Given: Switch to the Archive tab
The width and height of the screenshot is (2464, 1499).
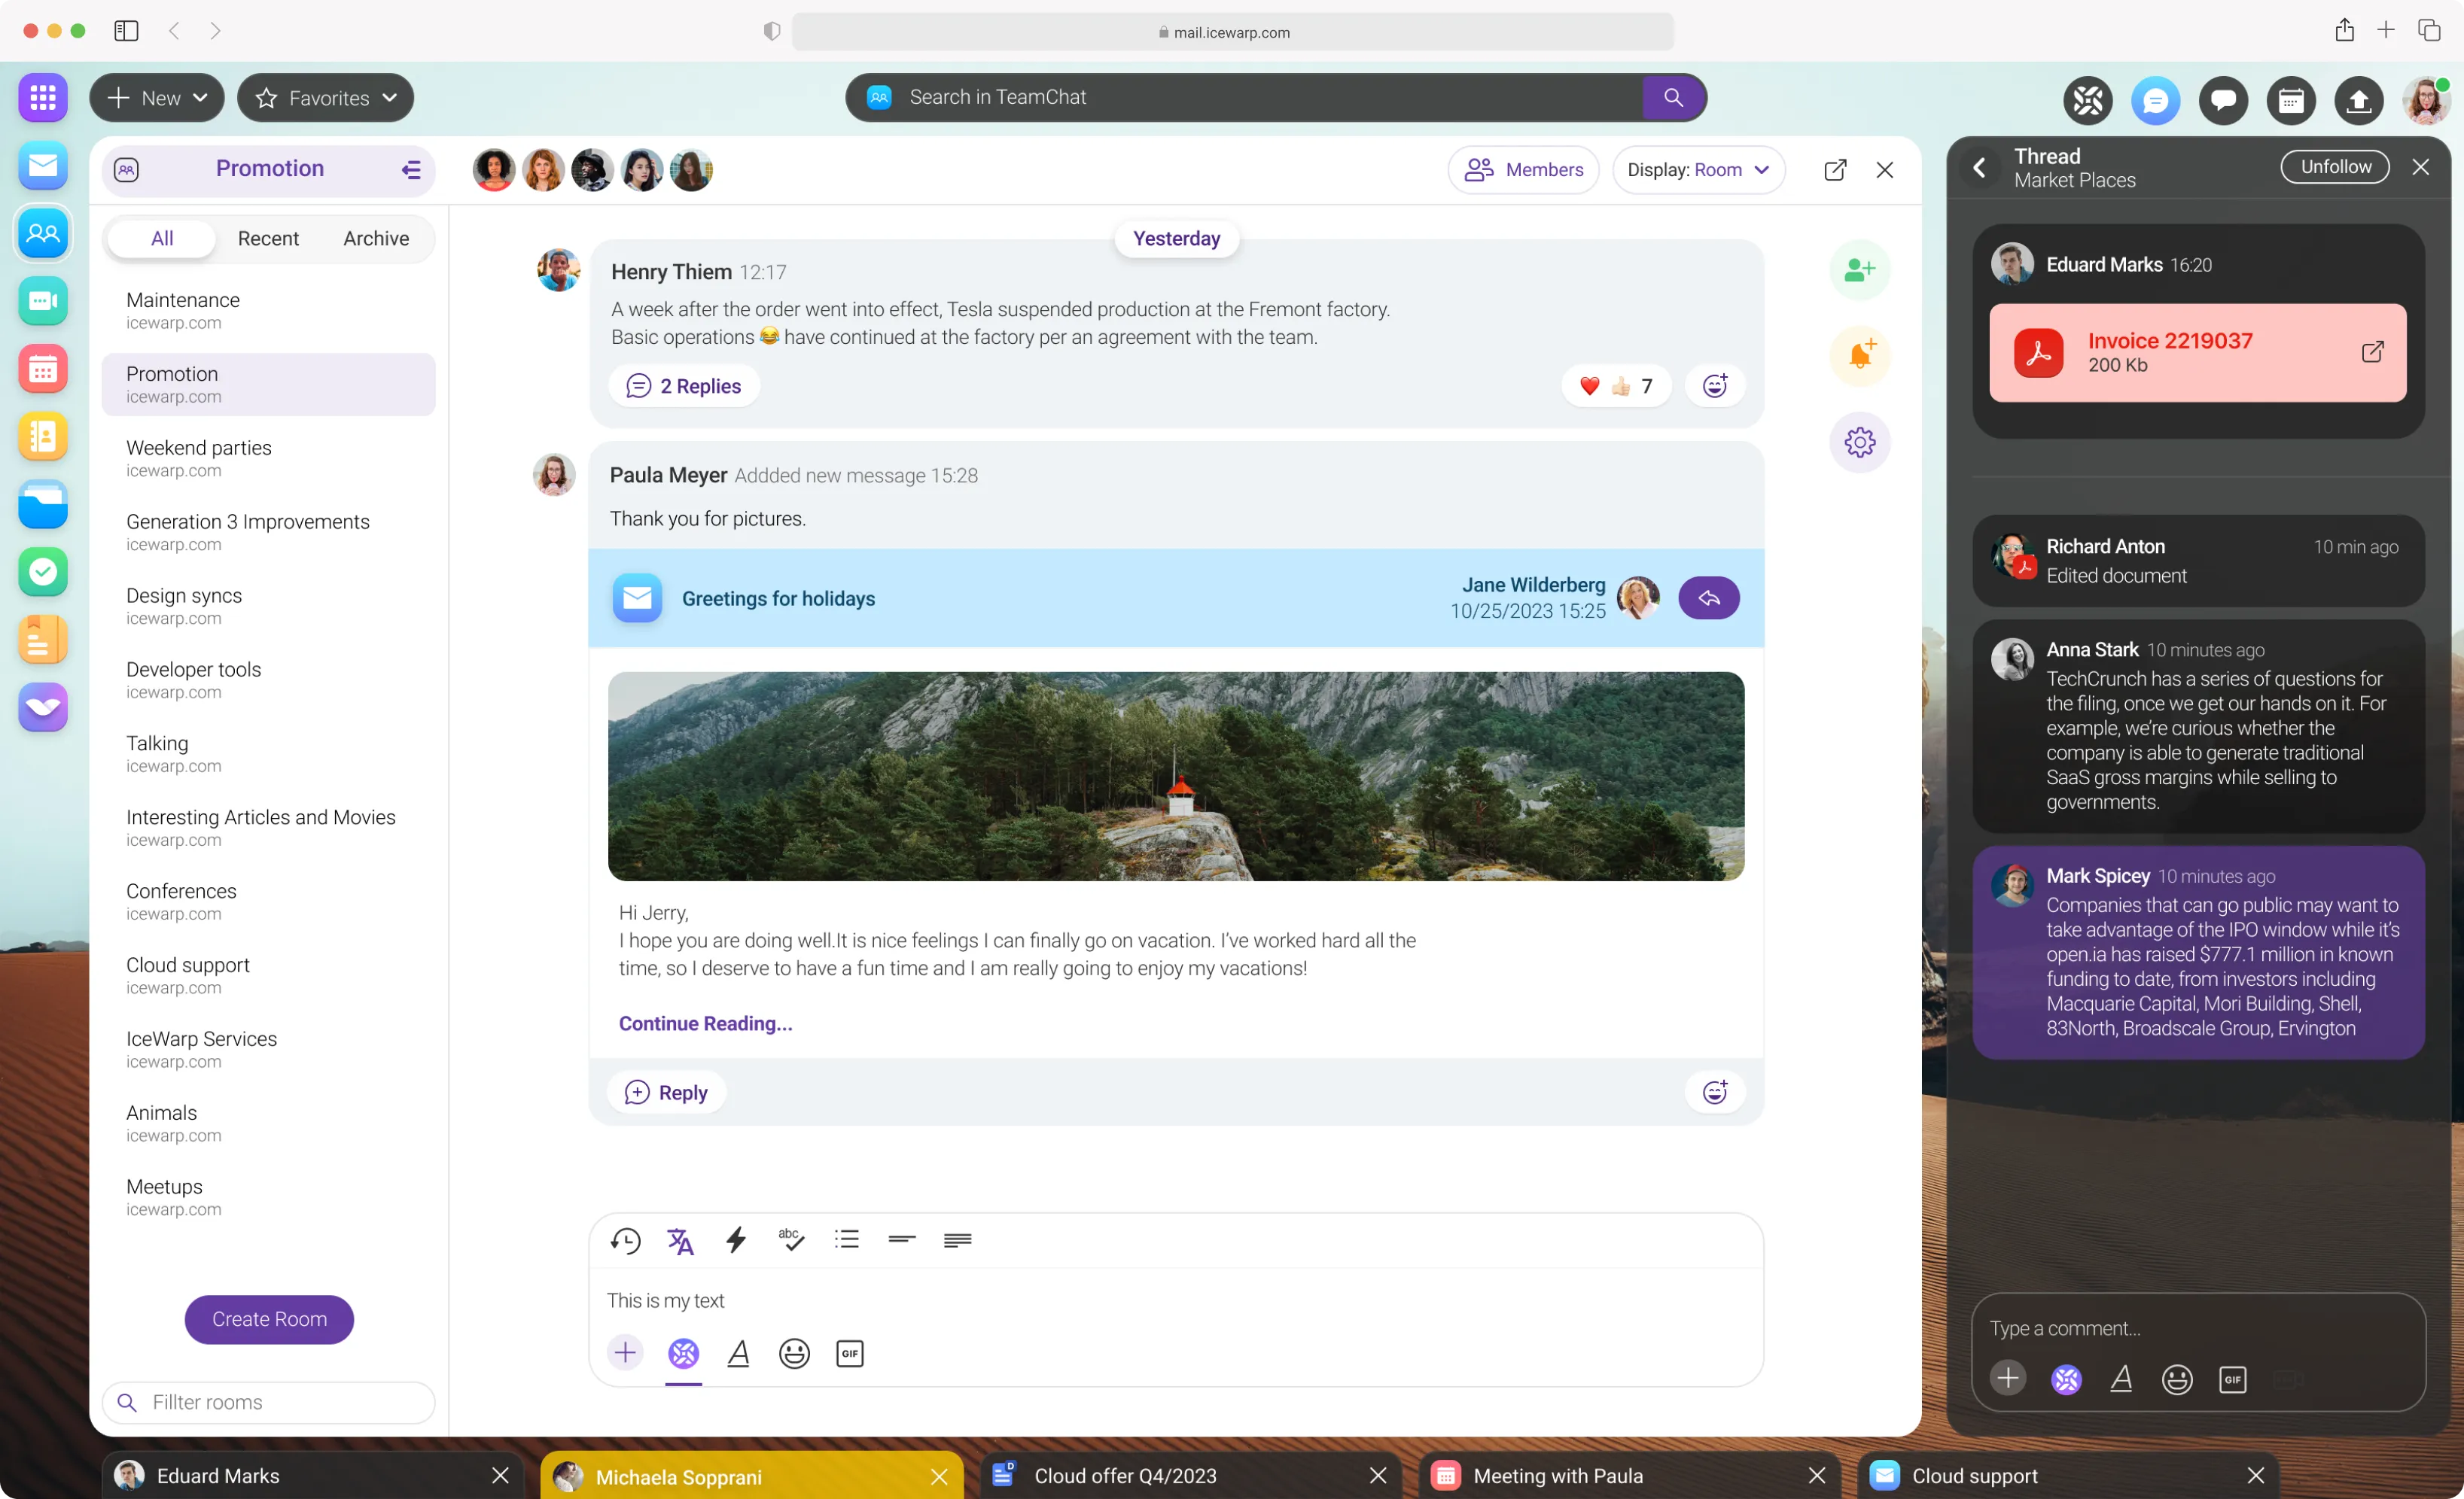Looking at the screenshot, I should tap(376, 238).
